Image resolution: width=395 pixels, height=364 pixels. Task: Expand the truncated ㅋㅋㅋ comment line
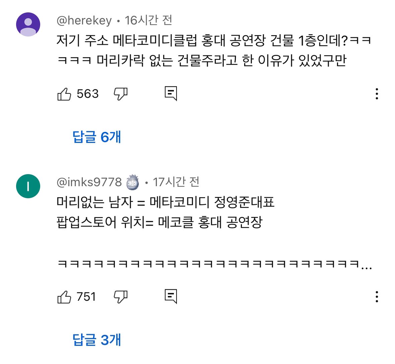click(367, 265)
